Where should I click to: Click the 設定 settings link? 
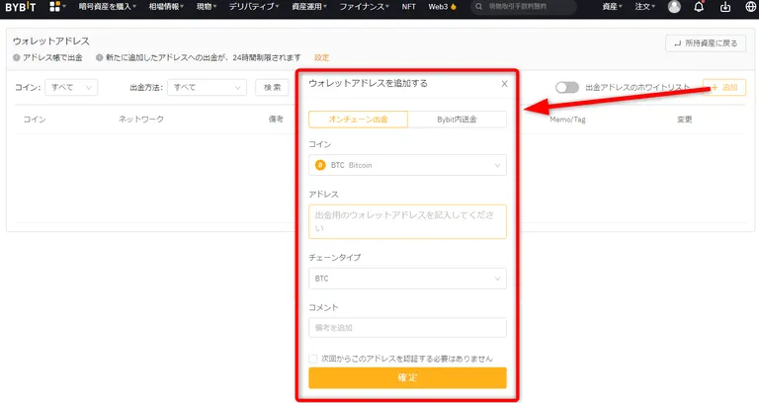322,57
